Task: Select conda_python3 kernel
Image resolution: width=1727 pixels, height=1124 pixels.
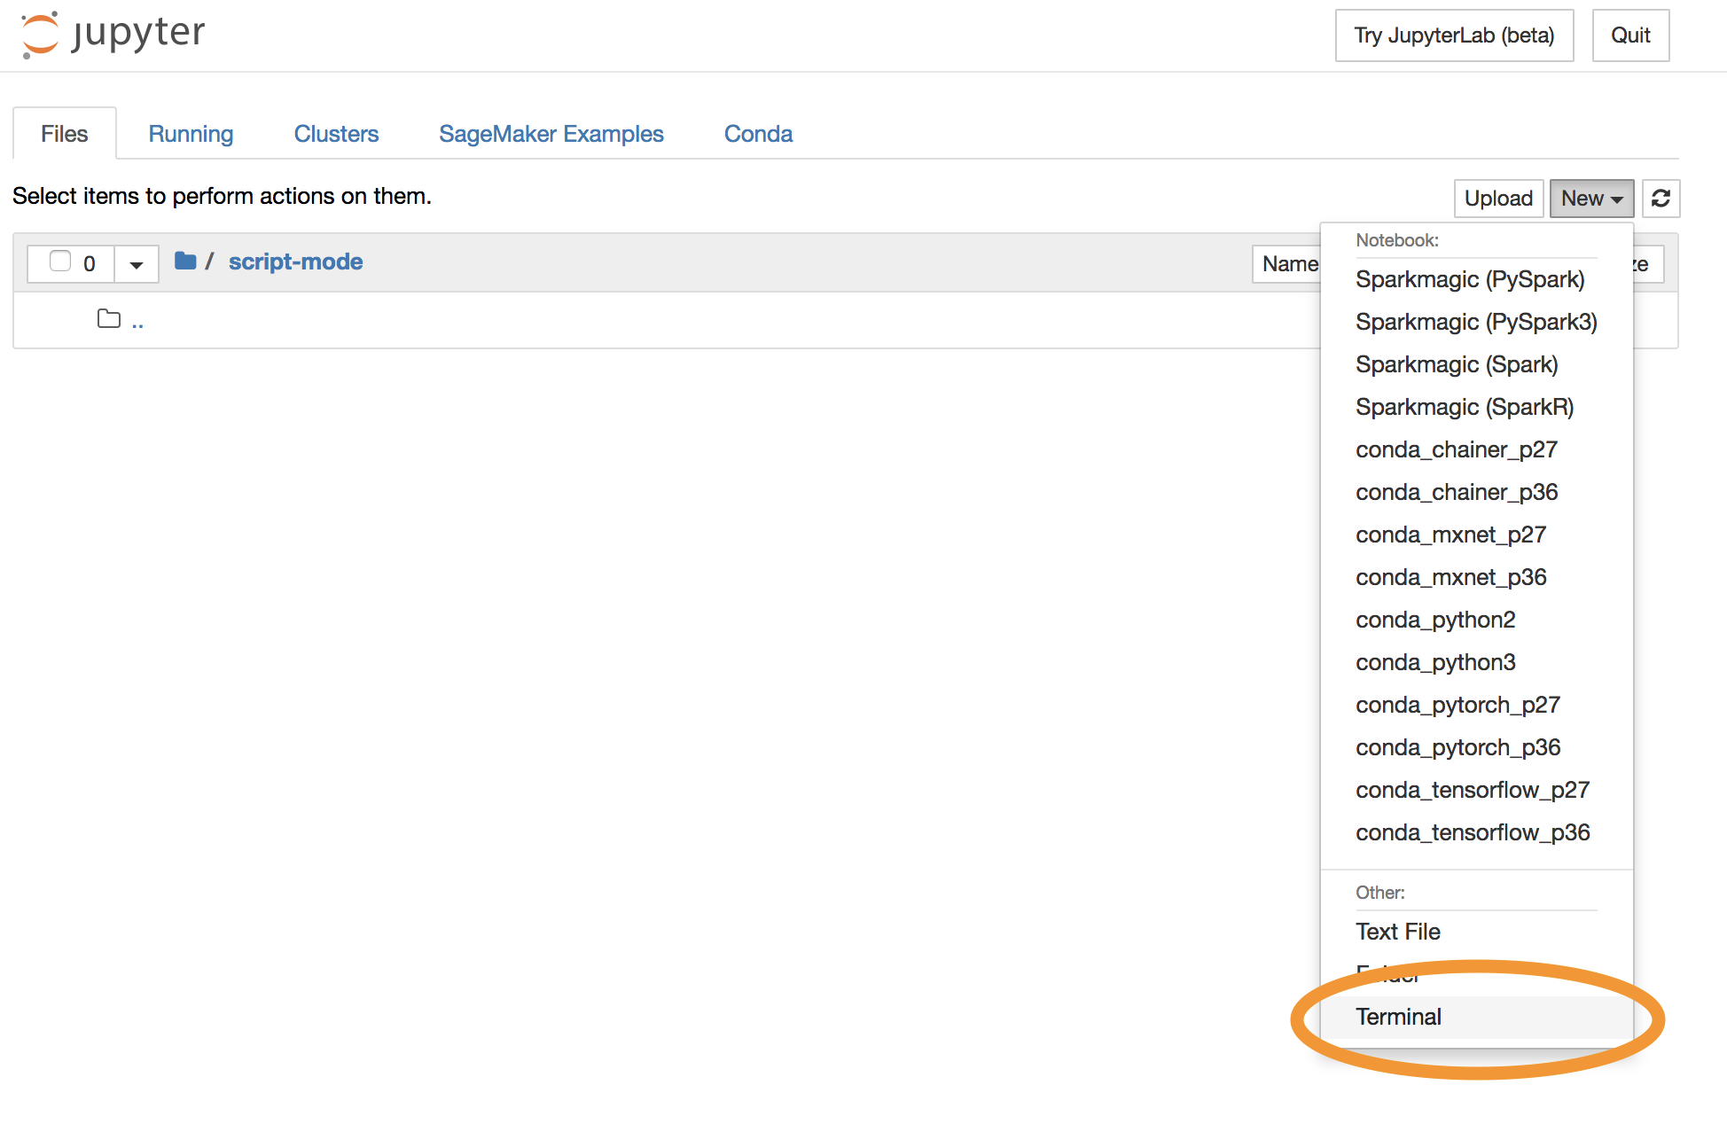Action: 1476,662
